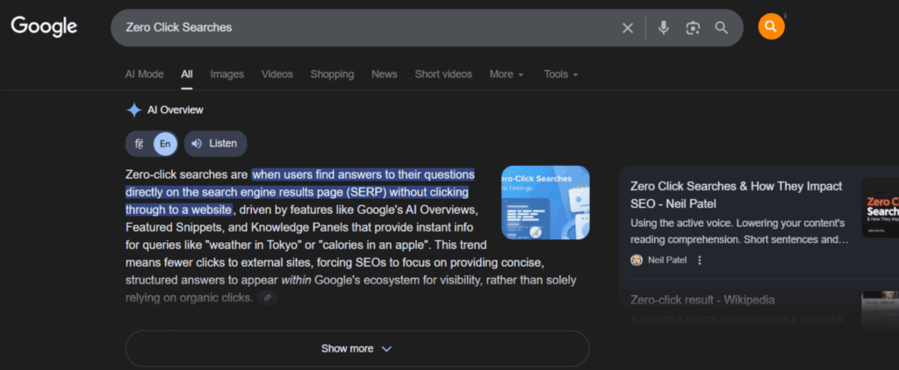The height and width of the screenshot is (370, 899).
Task: Switch AI Overview language to Hindi
Action: pos(140,144)
